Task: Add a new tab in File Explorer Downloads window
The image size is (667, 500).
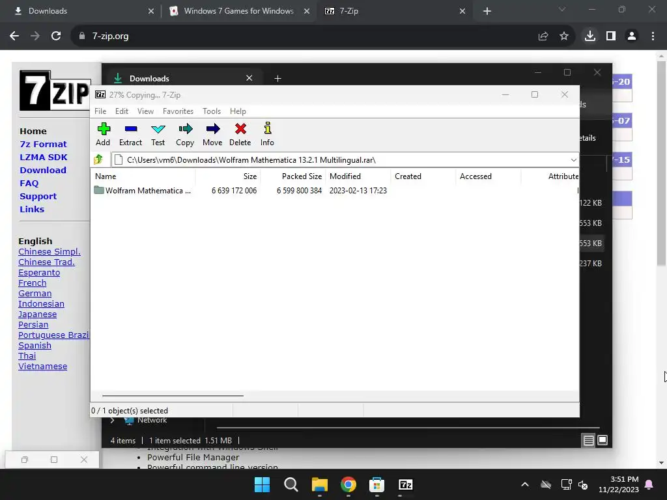Action: 277,79
